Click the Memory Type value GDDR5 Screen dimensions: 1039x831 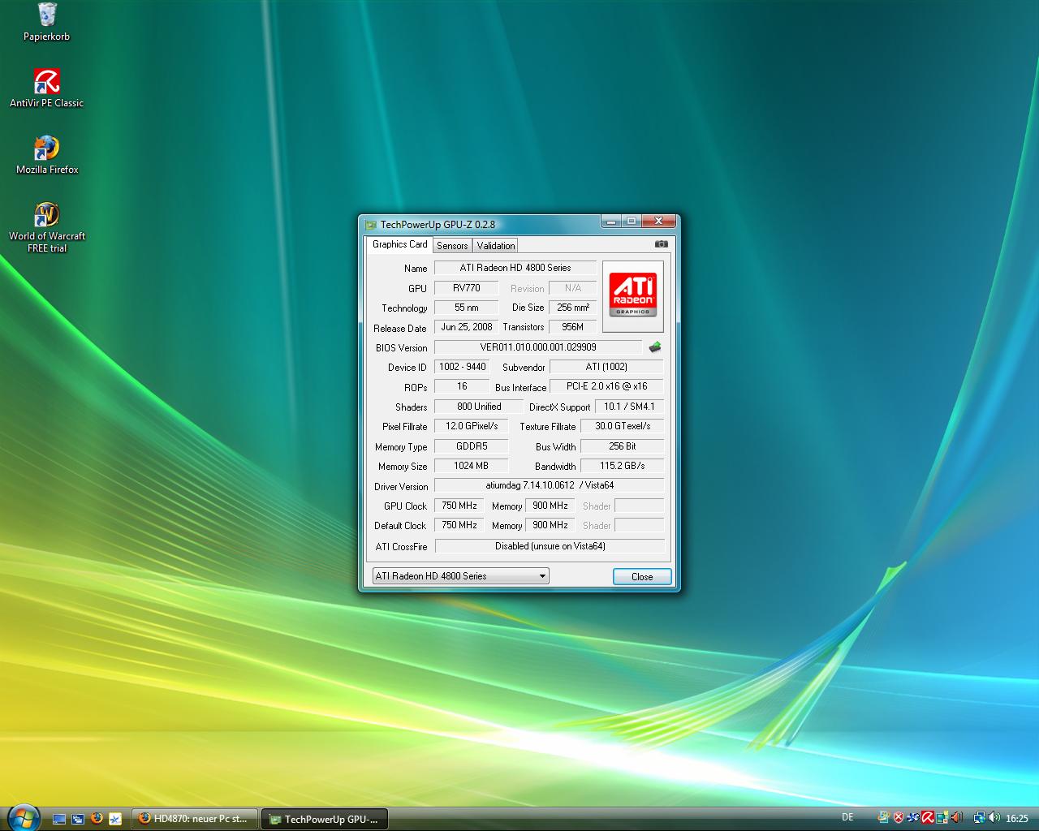coord(472,446)
